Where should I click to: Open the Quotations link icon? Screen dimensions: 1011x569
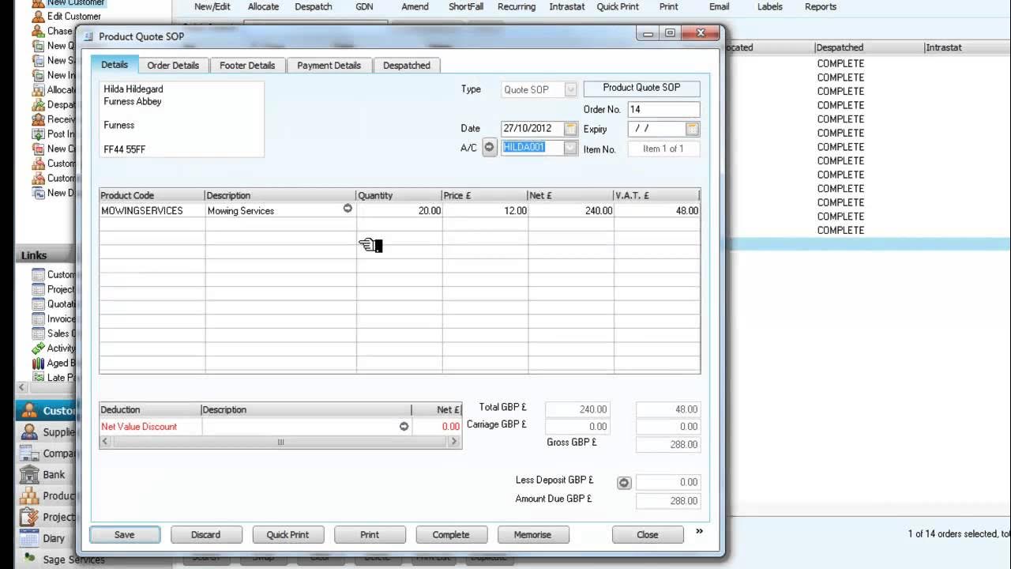coord(38,303)
